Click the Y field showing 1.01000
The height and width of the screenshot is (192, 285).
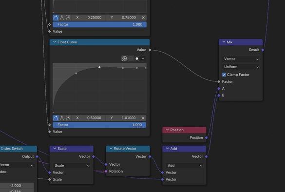click(x=123, y=118)
